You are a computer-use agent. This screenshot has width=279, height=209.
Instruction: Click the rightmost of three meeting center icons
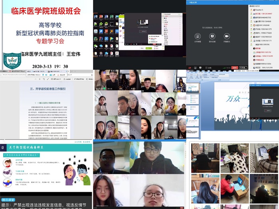point(227,36)
